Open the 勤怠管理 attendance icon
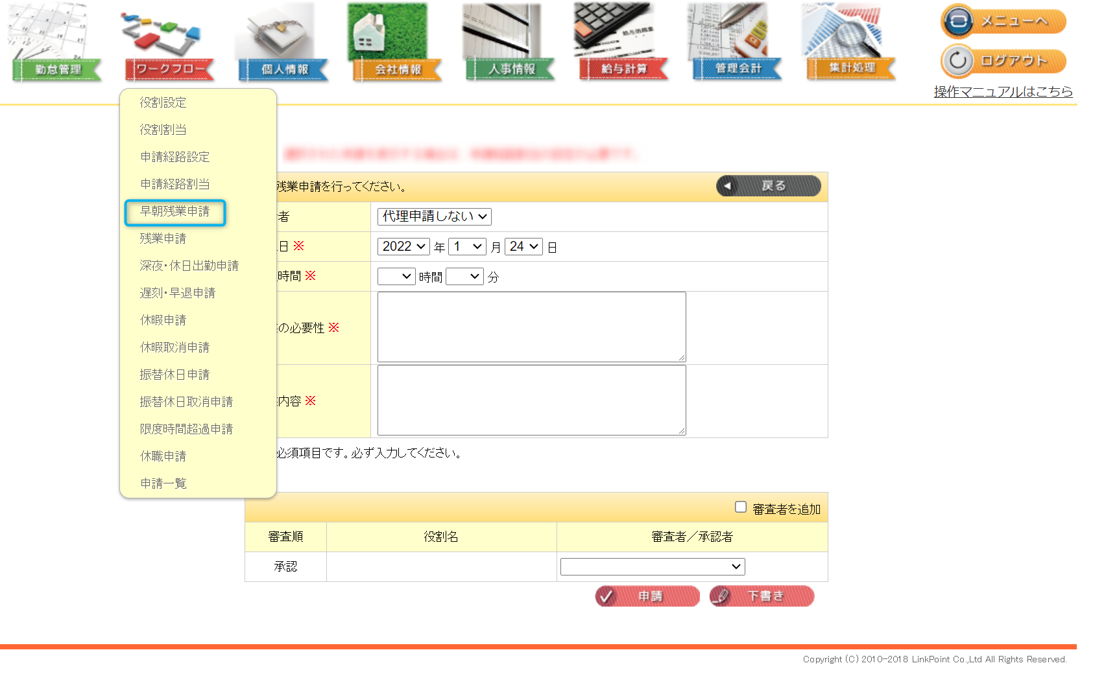This screenshot has width=1093, height=674. 57,43
